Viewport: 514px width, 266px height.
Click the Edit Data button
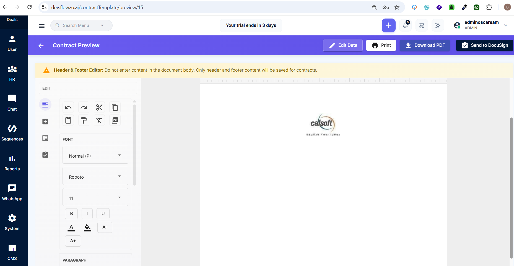(343, 45)
